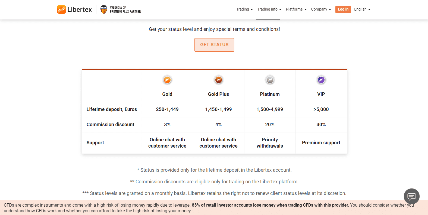This screenshot has width=428, height=215.
Task: Click the Valencia CF Premium Plus Partner text
Action: tap(125, 9)
